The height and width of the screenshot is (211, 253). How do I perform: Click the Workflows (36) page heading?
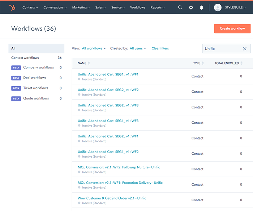click(x=34, y=28)
